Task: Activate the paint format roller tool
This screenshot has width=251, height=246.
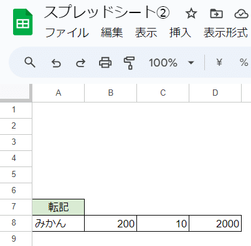Action: pyautogui.click(x=130, y=63)
